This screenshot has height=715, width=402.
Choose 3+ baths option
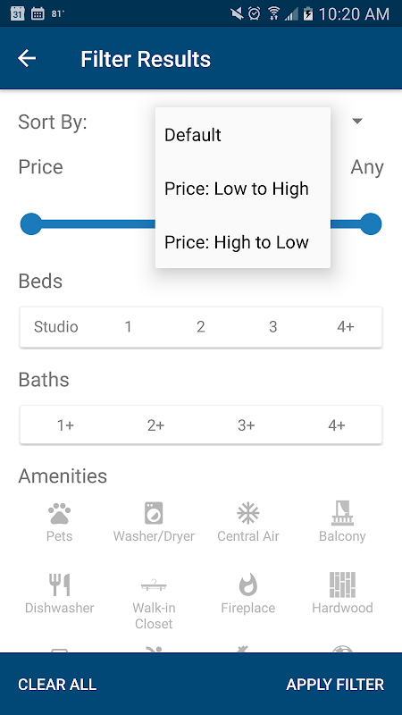point(247,425)
